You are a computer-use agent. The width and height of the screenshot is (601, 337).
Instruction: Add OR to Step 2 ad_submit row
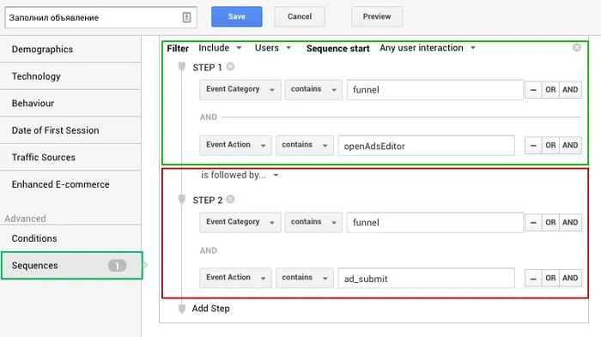pyautogui.click(x=550, y=279)
